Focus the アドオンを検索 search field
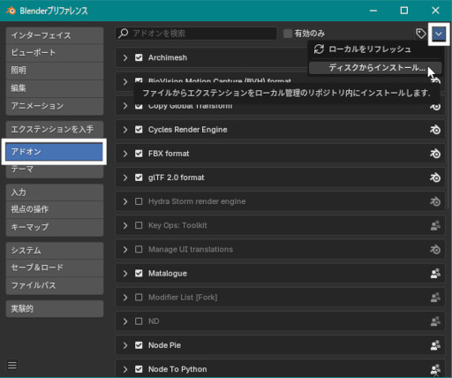 (196, 34)
